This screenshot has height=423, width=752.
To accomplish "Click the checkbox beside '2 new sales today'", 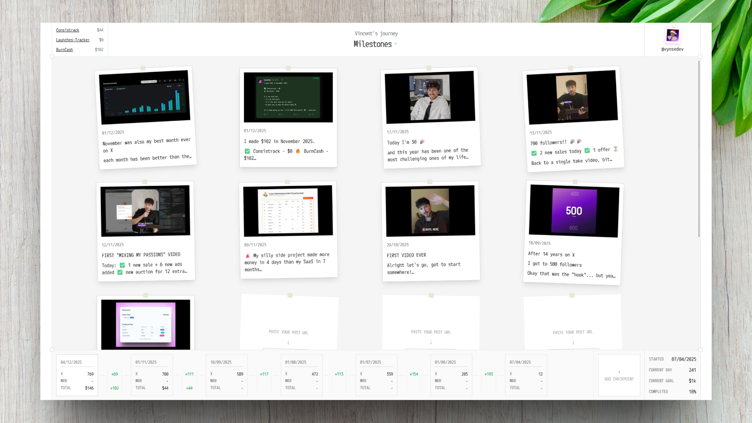I will pos(534,153).
